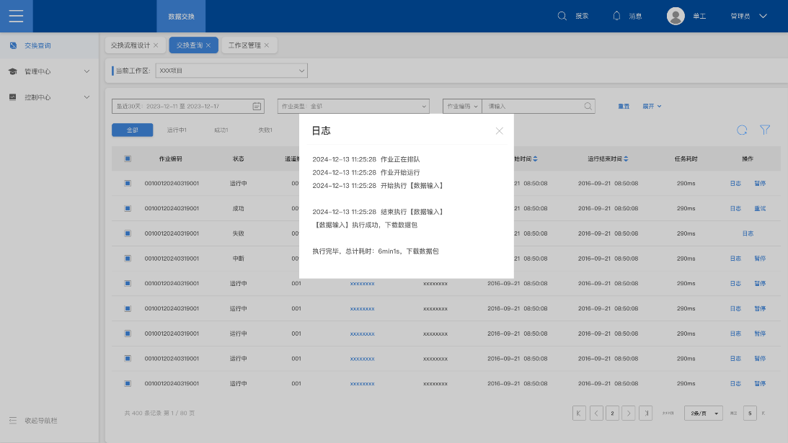
Task: Click the refresh icon above the table
Action: coord(742,130)
